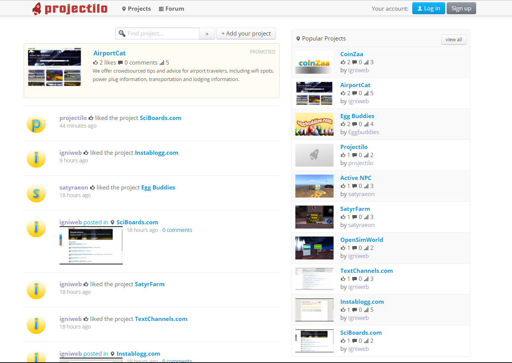Open Eggbuddies author link

pos(364,132)
